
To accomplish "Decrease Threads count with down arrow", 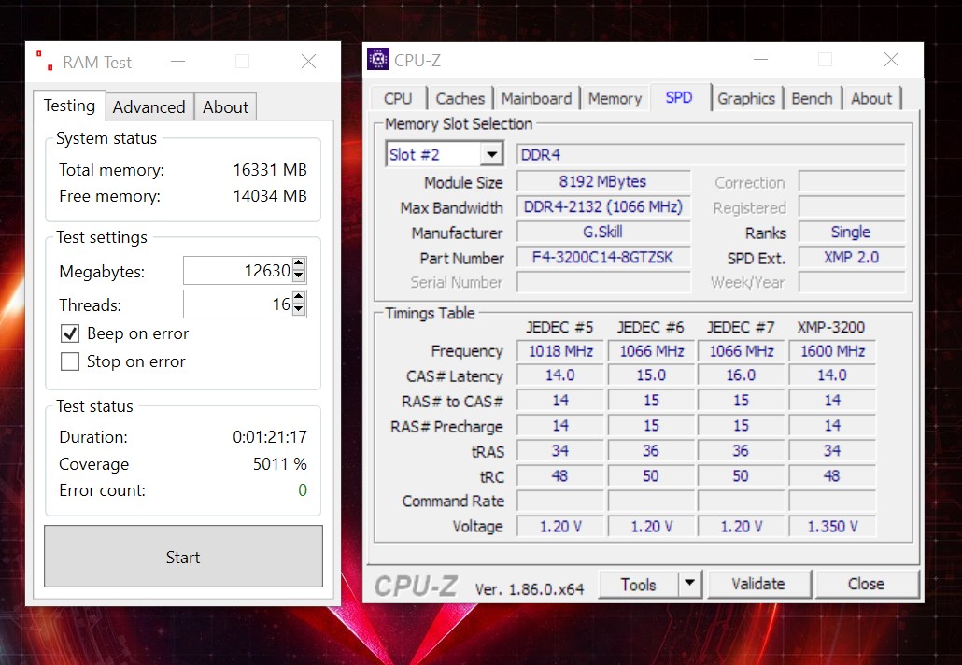I will (299, 310).
